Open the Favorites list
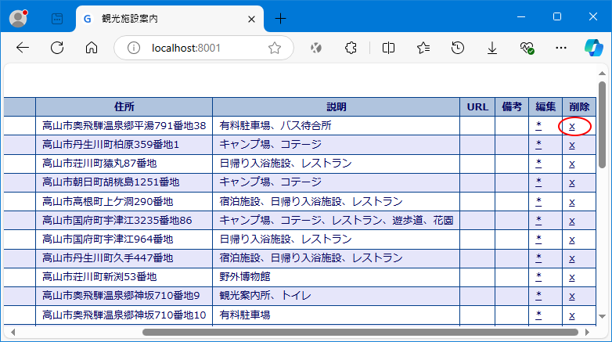This screenshot has width=612, height=342. pos(423,48)
